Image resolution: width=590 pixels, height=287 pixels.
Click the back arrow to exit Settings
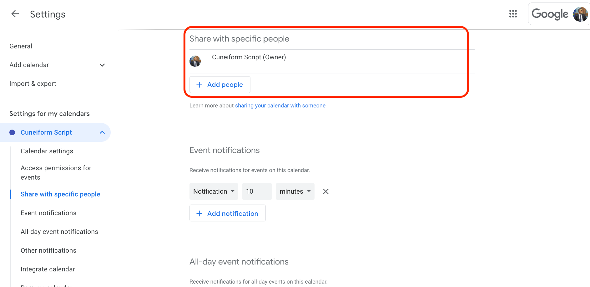[x=15, y=14]
